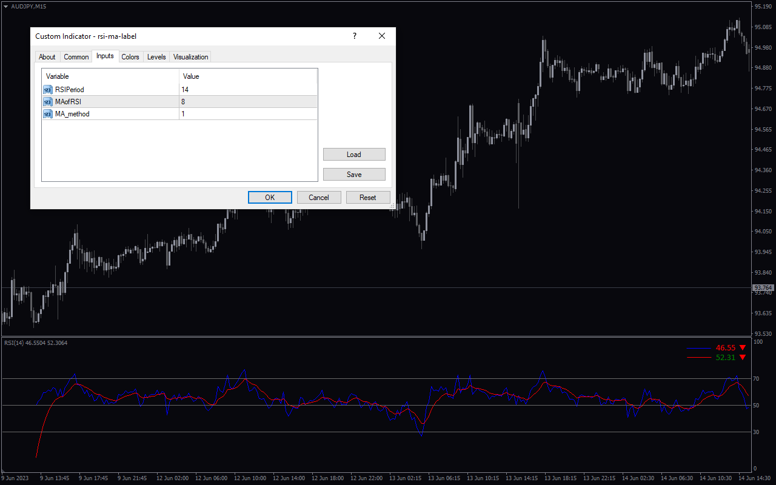Click the dialog resize grip corner
The image size is (776, 485).
[x=392, y=206]
